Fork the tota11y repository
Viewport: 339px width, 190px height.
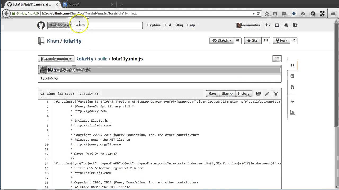coord(282,41)
